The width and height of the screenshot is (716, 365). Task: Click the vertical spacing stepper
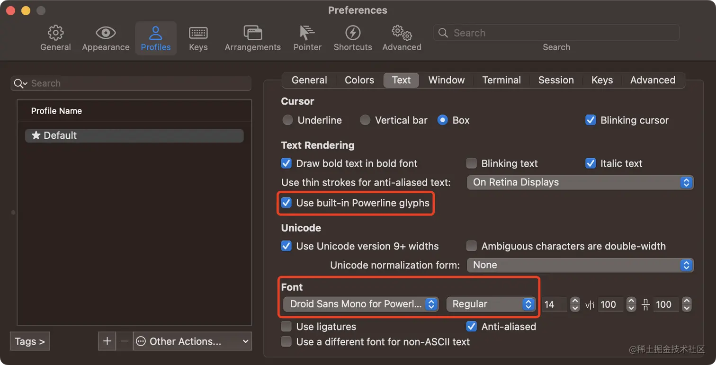point(687,304)
